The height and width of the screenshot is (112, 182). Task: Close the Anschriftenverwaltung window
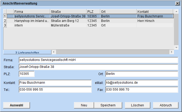tap(177, 3)
